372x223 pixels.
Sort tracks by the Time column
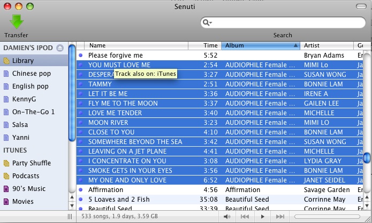pos(211,46)
